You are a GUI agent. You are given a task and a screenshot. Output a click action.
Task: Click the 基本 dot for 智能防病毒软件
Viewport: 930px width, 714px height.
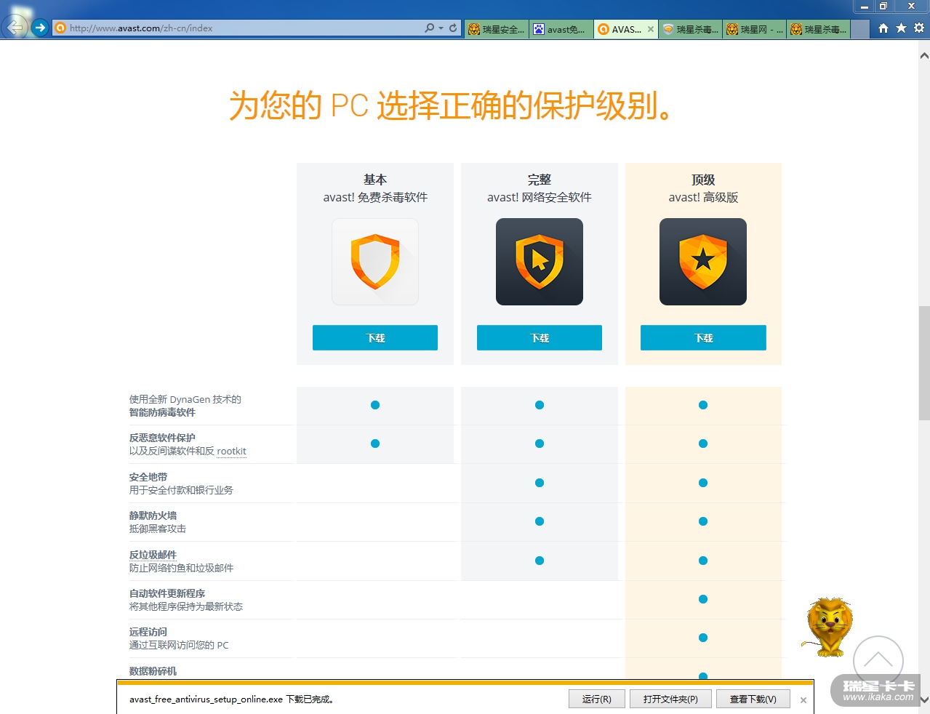(x=375, y=405)
